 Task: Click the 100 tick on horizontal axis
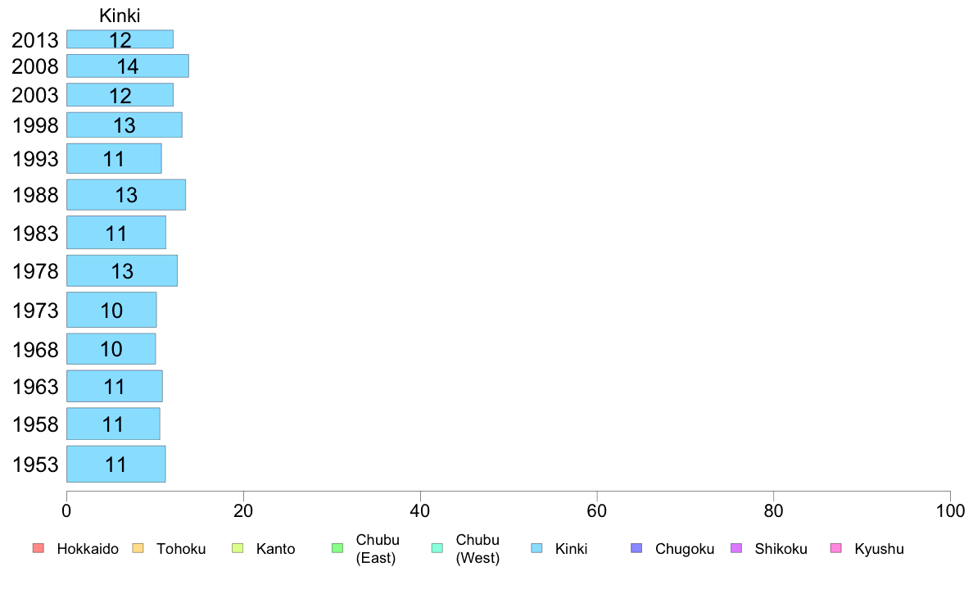[x=949, y=511]
